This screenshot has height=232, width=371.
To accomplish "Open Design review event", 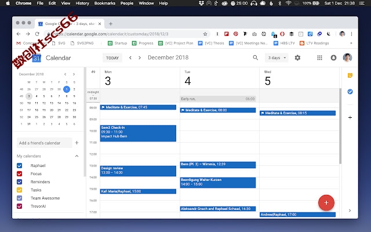I will tap(138, 171).
